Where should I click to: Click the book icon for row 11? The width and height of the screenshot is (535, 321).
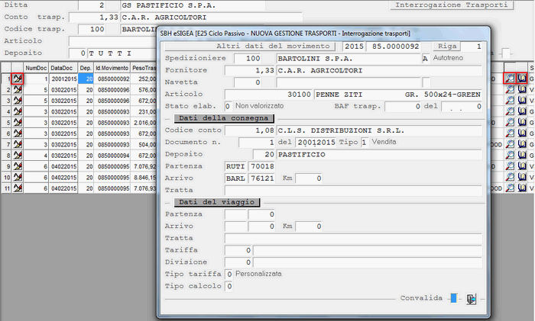522,188
